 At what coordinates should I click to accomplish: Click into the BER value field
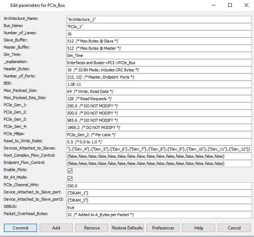click(158, 84)
